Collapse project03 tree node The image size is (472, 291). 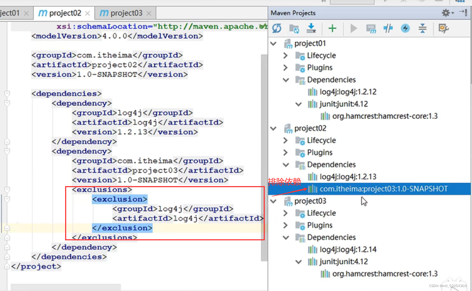pyautogui.click(x=274, y=201)
